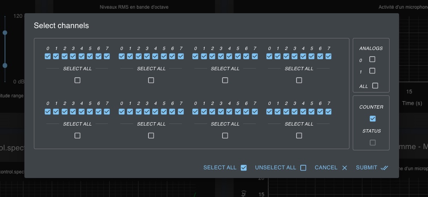Uncheck channel 5 in second top-row group
The image size is (428, 197).
tap(164, 56)
